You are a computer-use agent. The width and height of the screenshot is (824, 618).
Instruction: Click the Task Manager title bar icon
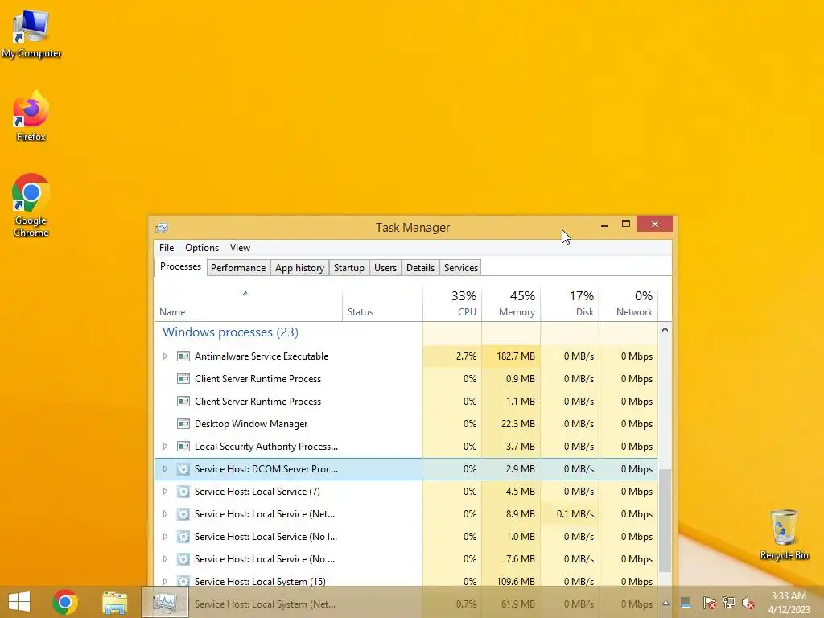(161, 228)
